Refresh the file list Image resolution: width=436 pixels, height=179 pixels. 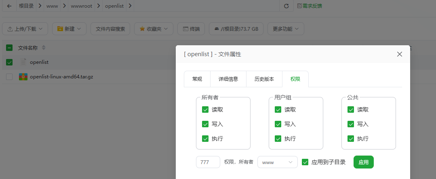tap(286, 6)
